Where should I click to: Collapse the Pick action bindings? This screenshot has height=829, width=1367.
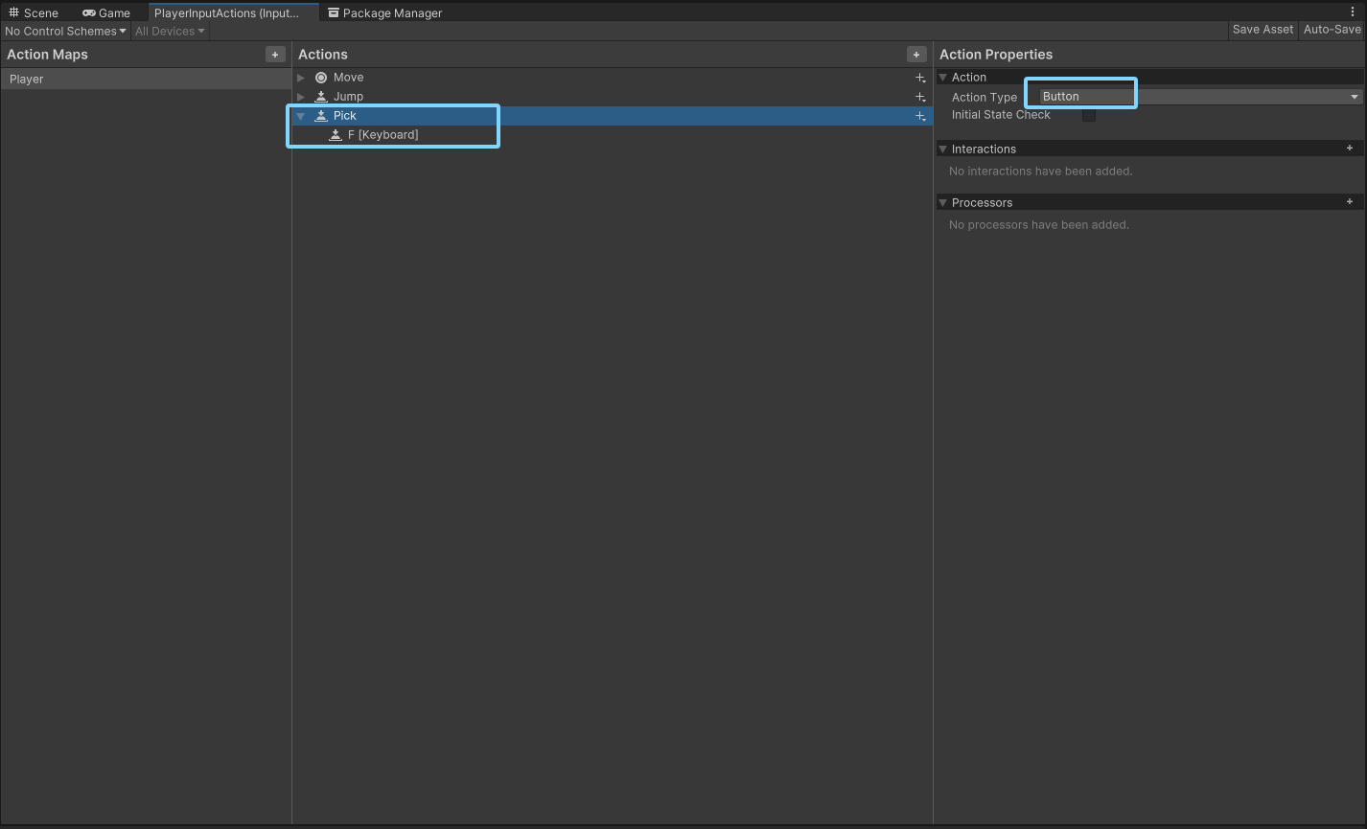pyautogui.click(x=301, y=116)
